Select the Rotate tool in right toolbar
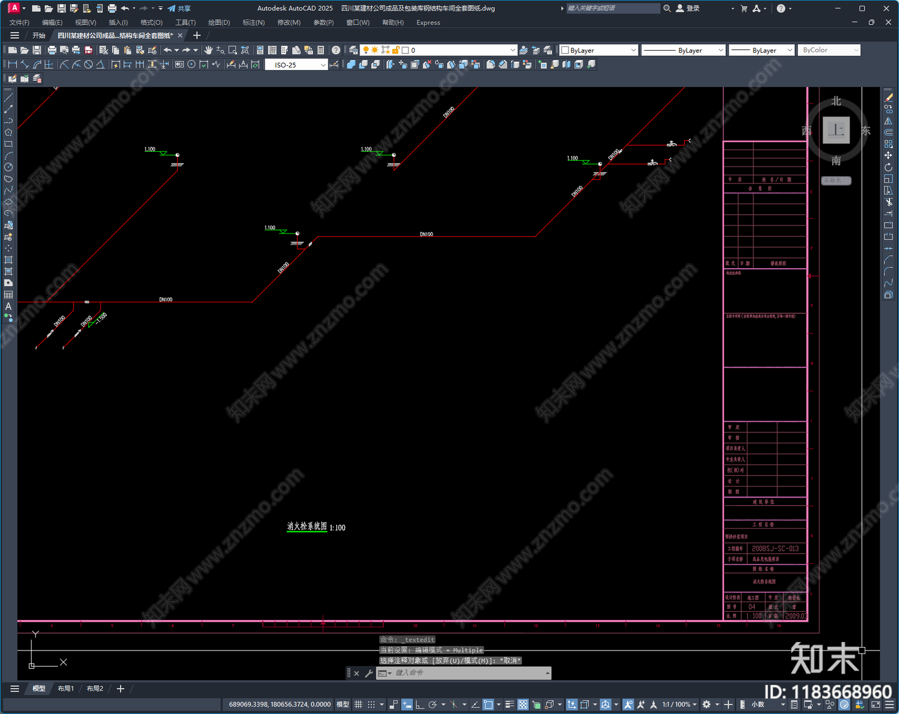 [x=888, y=167]
